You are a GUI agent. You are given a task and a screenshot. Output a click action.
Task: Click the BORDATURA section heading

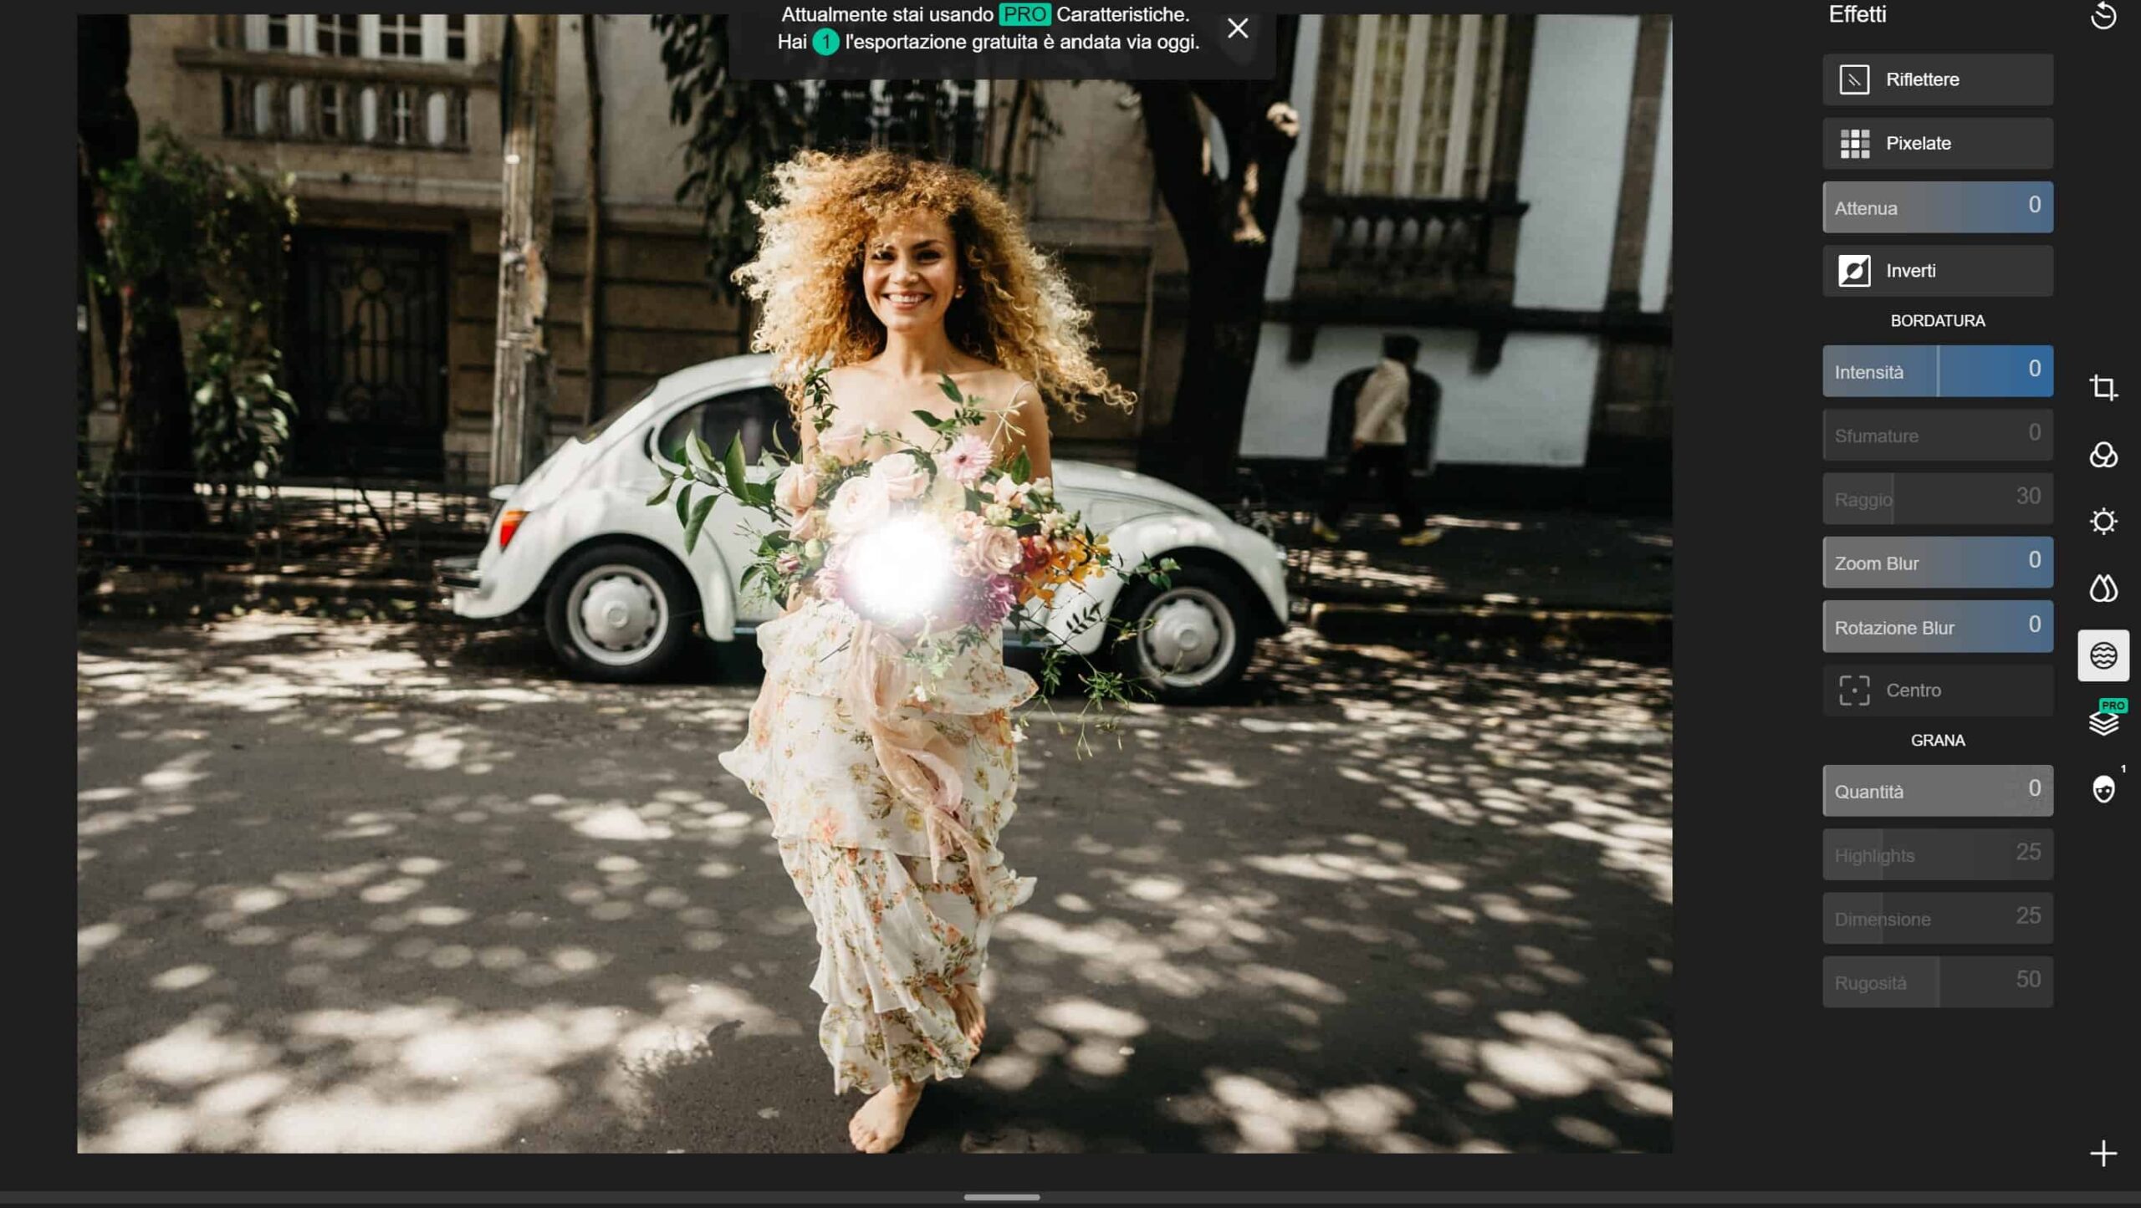(x=1938, y=321)
